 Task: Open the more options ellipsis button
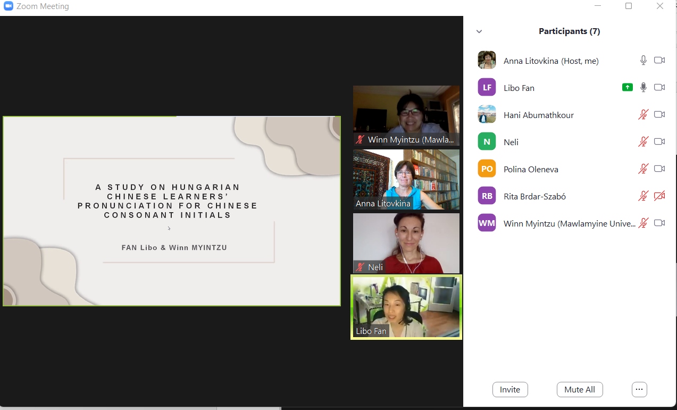pyautogui.click(x=639, y=389)
